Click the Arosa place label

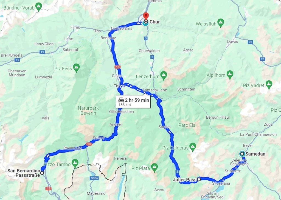[x=188, y=50]
